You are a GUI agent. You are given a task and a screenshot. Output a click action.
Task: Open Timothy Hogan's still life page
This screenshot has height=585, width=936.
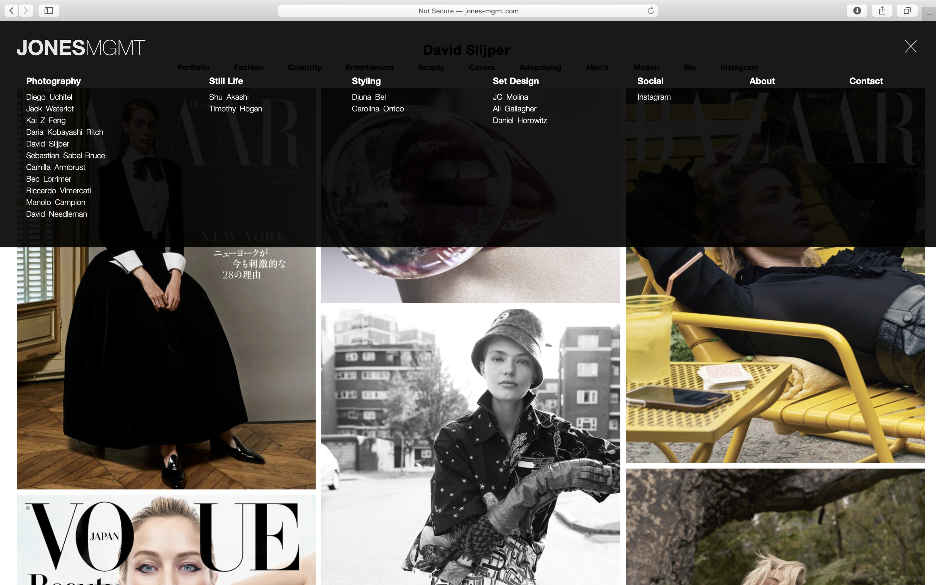point(235,109)
